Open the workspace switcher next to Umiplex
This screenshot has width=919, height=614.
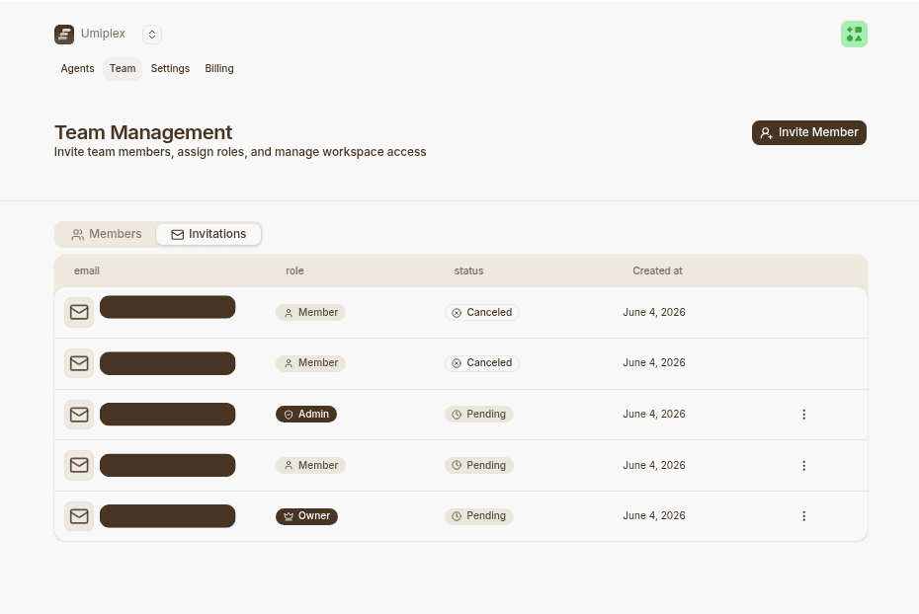click(x=152, y=34)
